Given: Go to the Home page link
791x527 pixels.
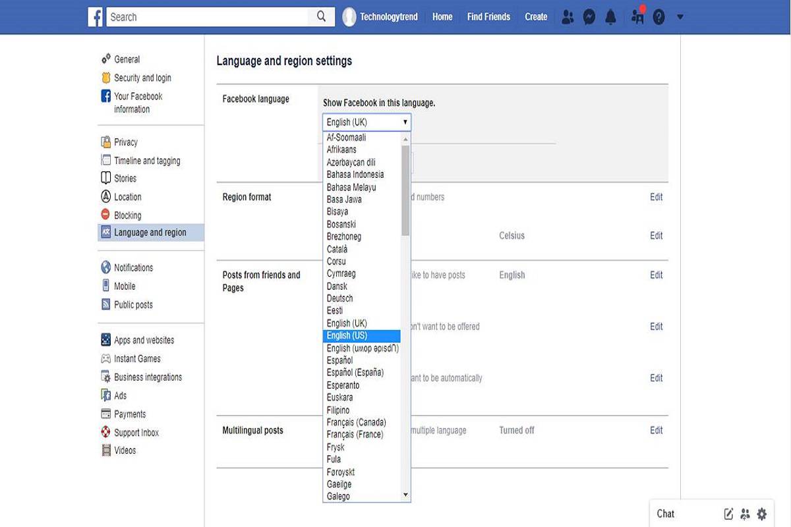Looking at the screenshot, I should (442, 17).
